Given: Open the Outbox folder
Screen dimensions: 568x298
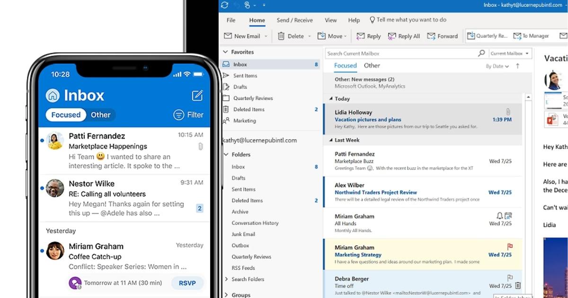Looking at the screenshot, I should click(240, 245).
